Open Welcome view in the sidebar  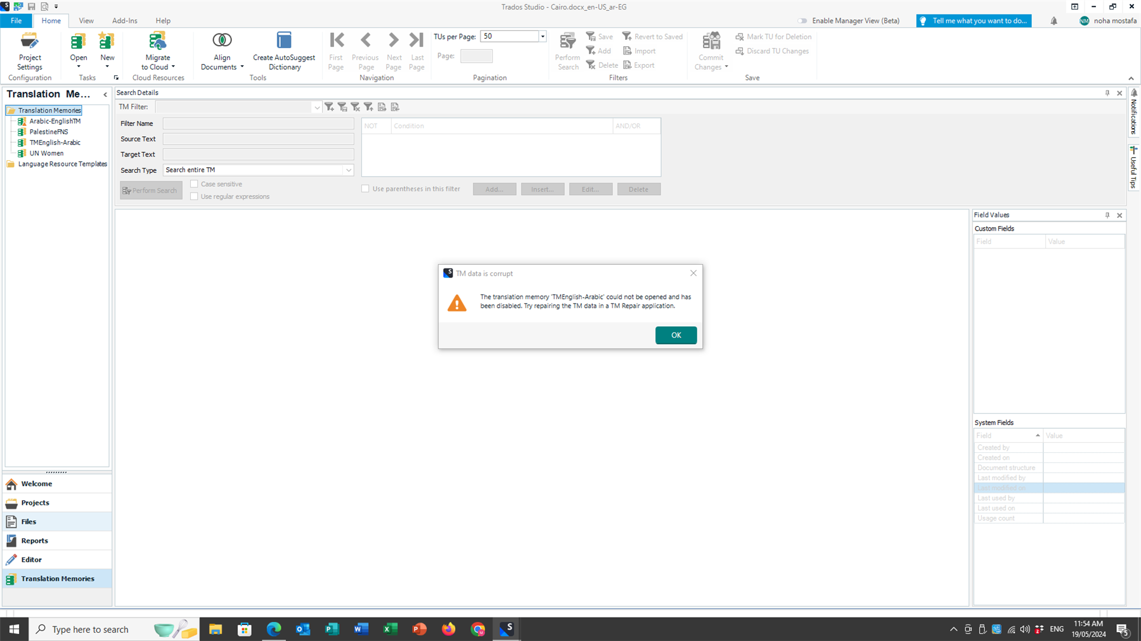57,484
